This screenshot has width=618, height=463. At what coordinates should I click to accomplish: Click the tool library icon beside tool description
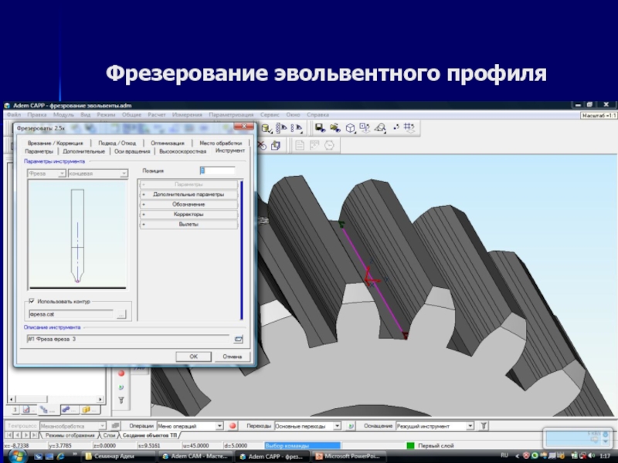click(239, 339)
